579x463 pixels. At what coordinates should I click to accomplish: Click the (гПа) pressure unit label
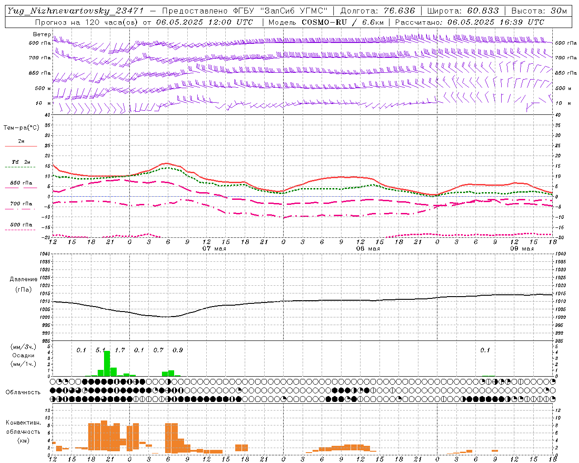pyautogui.click(x=24, y=290)
